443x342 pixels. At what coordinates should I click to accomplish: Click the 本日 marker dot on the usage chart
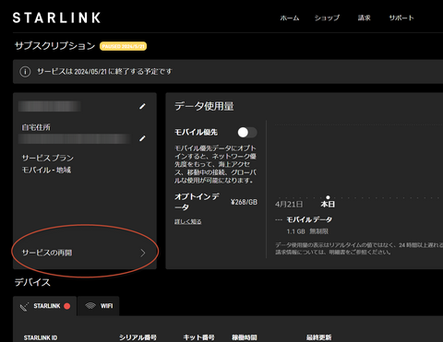point(328,197)
